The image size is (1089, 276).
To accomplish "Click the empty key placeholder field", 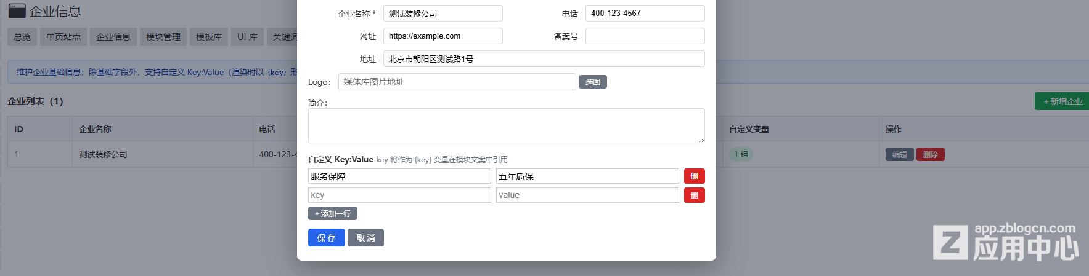I will [399, 195].
